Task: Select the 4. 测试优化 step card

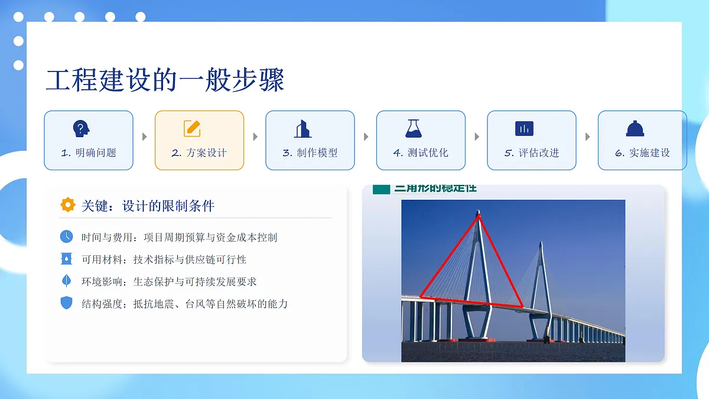Action: click(x=421, y=141)
